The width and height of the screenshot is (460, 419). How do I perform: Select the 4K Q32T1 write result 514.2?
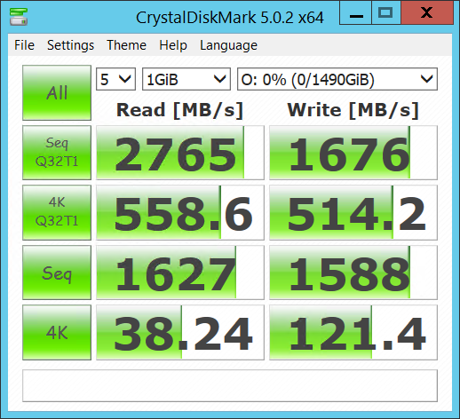pos(353,212)
